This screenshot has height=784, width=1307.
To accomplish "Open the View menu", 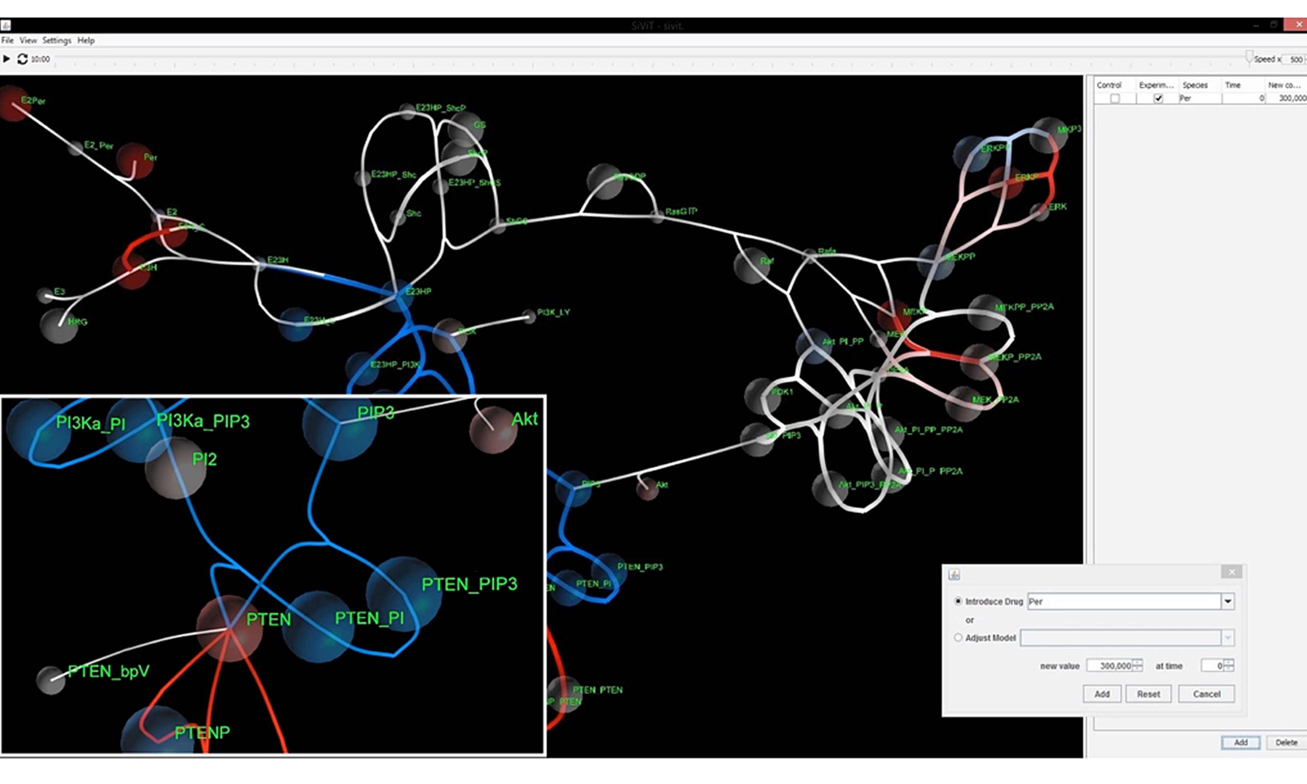I will pyautogui.click(x=28, y=40).
